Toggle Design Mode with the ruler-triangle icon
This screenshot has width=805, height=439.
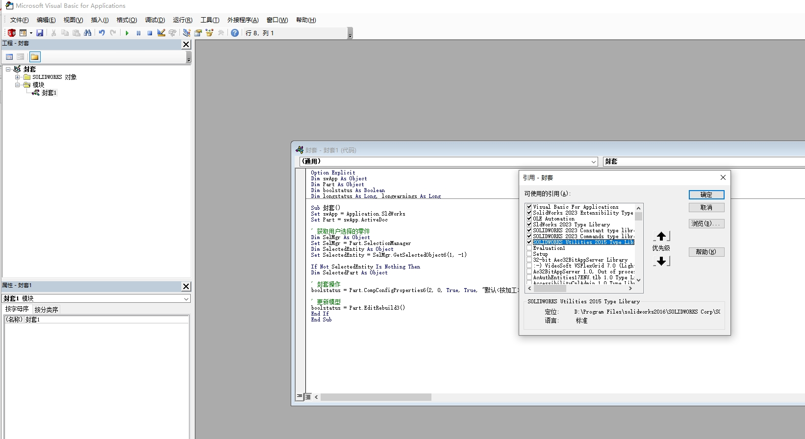tap(161, 33)
